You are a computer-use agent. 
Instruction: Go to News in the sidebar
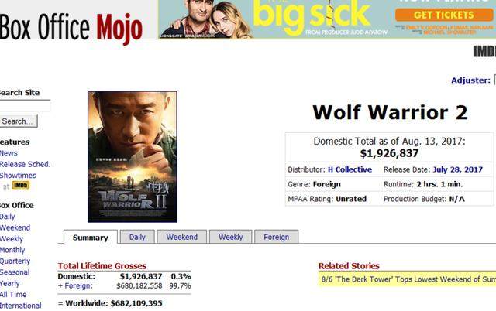(x=9, y=153)
